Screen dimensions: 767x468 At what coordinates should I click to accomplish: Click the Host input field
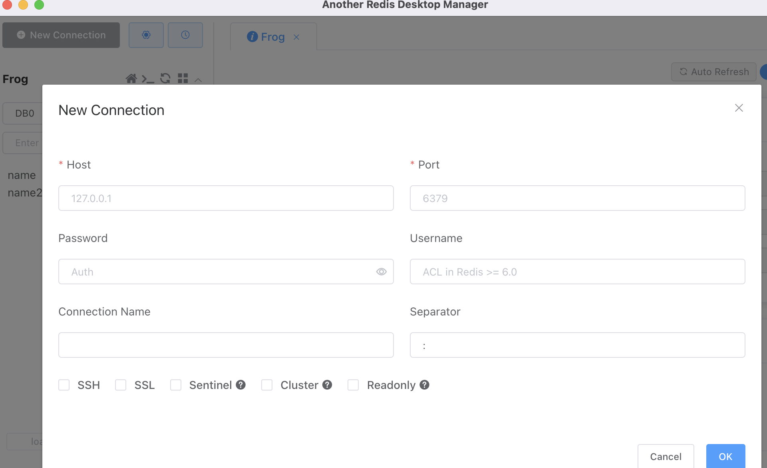click(226, 198)
